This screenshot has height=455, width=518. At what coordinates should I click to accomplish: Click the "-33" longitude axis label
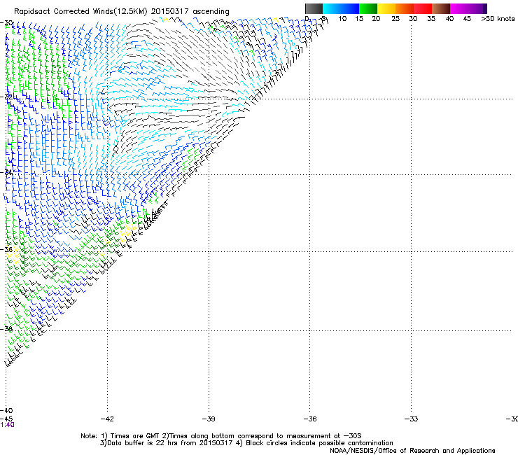click(x=411, y=419)
